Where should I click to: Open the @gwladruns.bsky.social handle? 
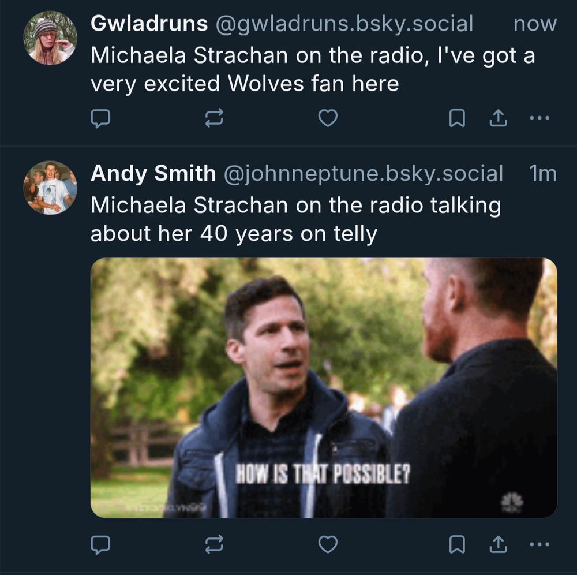click(x=344, y=24)
